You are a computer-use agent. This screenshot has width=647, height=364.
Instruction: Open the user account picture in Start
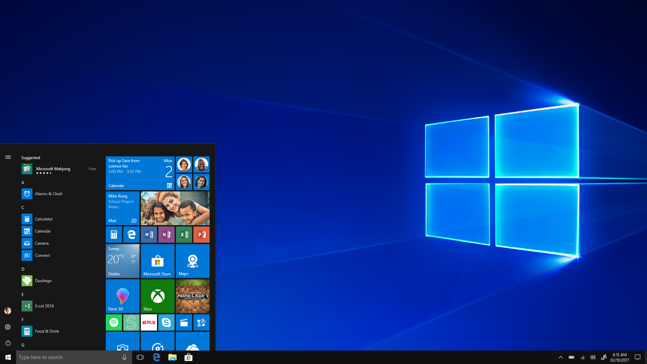8,311
